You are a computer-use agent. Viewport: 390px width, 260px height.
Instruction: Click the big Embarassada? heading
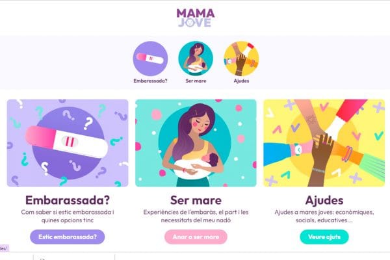(68, 200)
